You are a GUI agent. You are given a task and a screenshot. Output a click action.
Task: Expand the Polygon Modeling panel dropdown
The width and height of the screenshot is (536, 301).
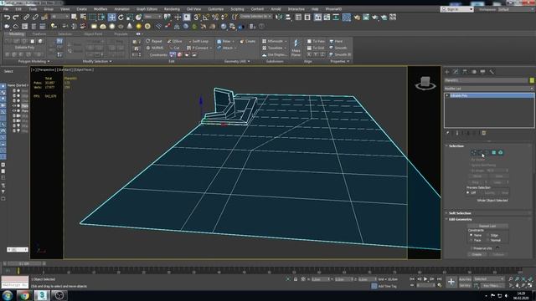(x=34, y=61)
